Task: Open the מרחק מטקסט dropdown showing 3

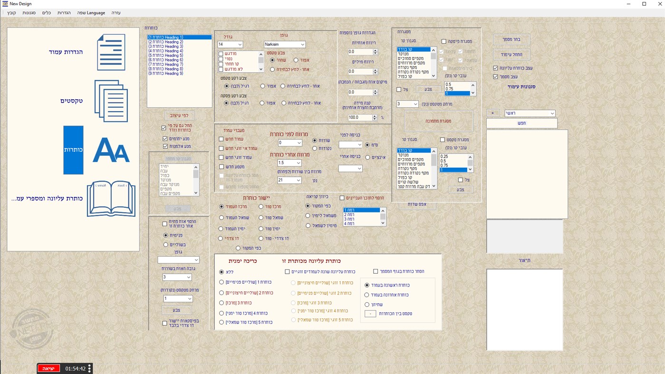Action: click(407, 104)
